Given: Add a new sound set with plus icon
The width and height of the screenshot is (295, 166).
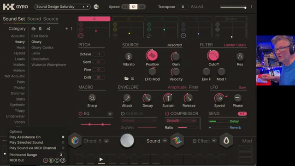Looking at the screenshot, I should (66, 29).
